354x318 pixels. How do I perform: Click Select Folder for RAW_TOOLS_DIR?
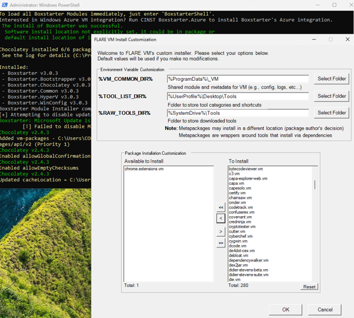pos(332,112)
